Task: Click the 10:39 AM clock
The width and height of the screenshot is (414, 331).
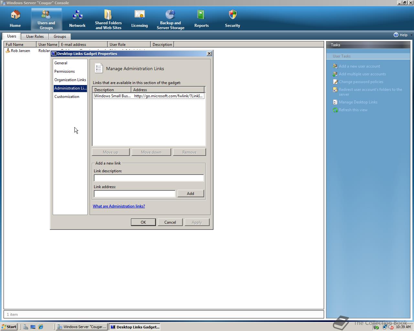Action: (x=403, y=327)
